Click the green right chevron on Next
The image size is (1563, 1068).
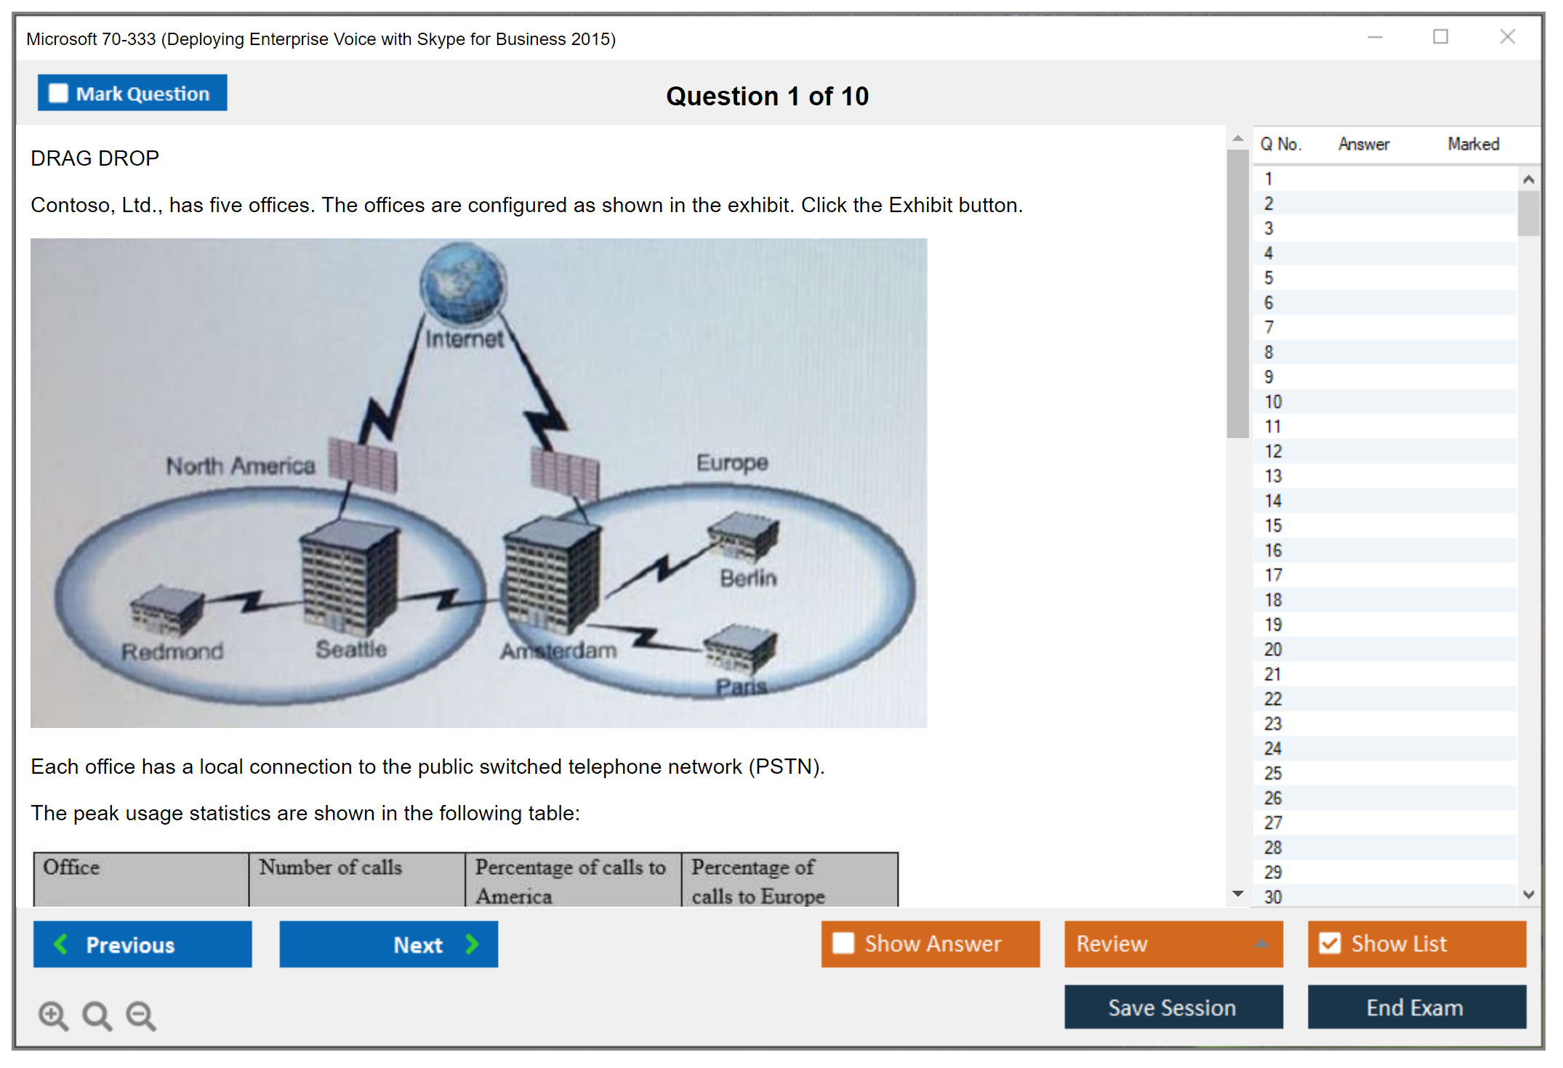(472, 944)
